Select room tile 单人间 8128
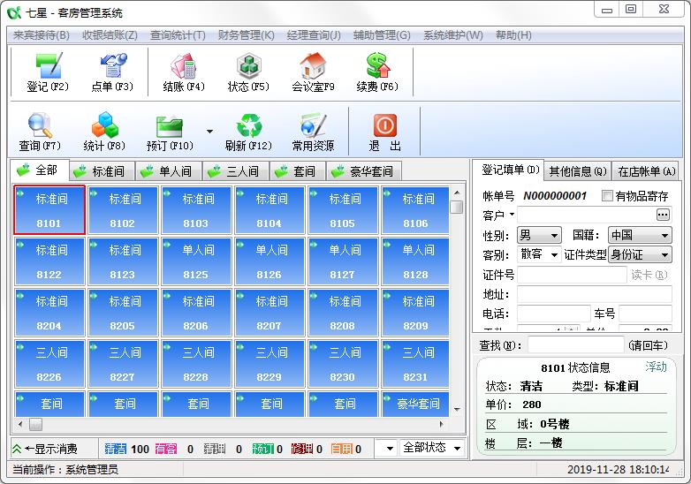 pyautogui.click(x=416, y=261)
